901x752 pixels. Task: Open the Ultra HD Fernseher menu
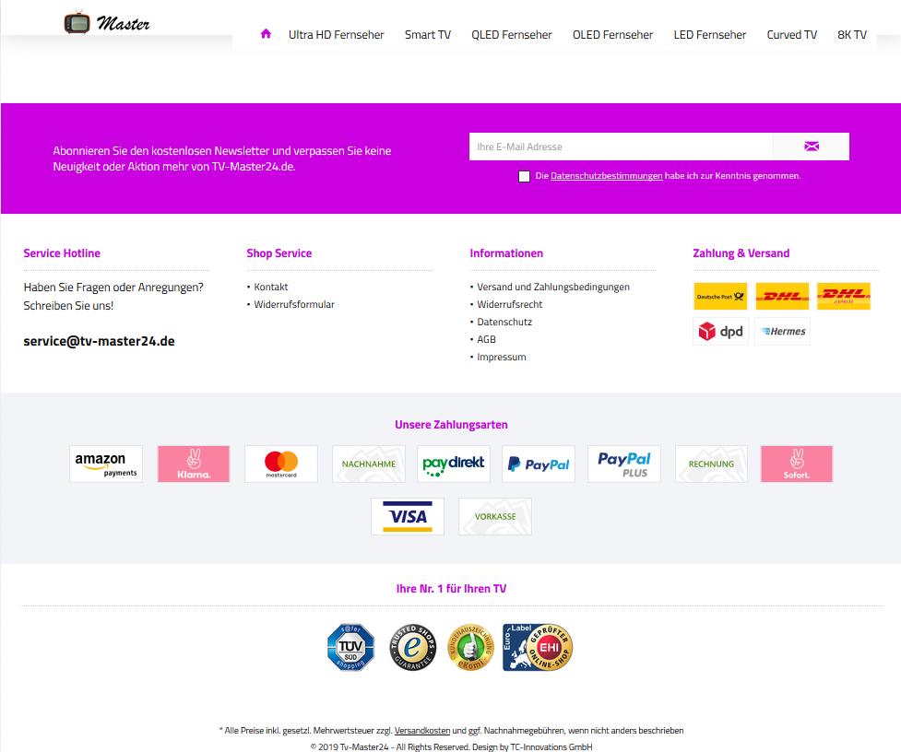click(337, 34)
